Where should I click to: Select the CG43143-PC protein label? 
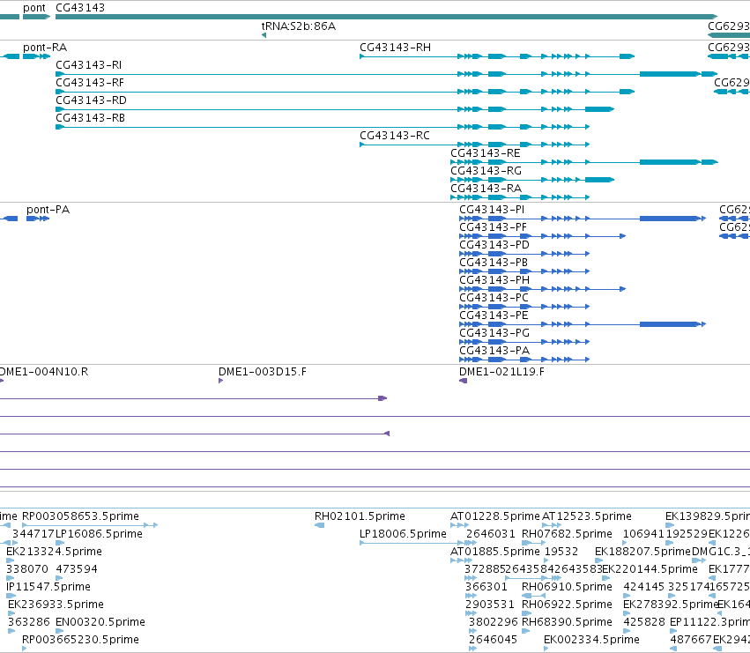point(494,298)
